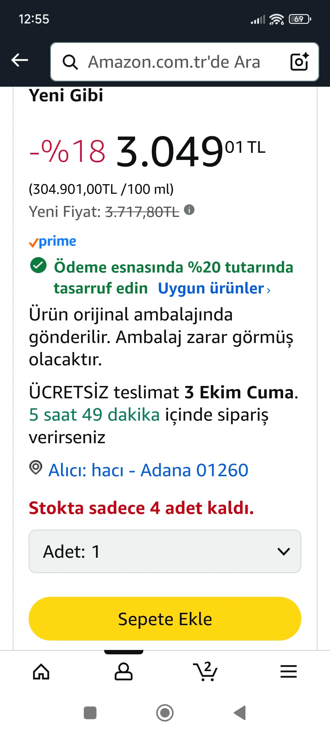This screenshot has height=735, width=330.
Task: Tap the Prime logo badge
Action: [53, 242]
